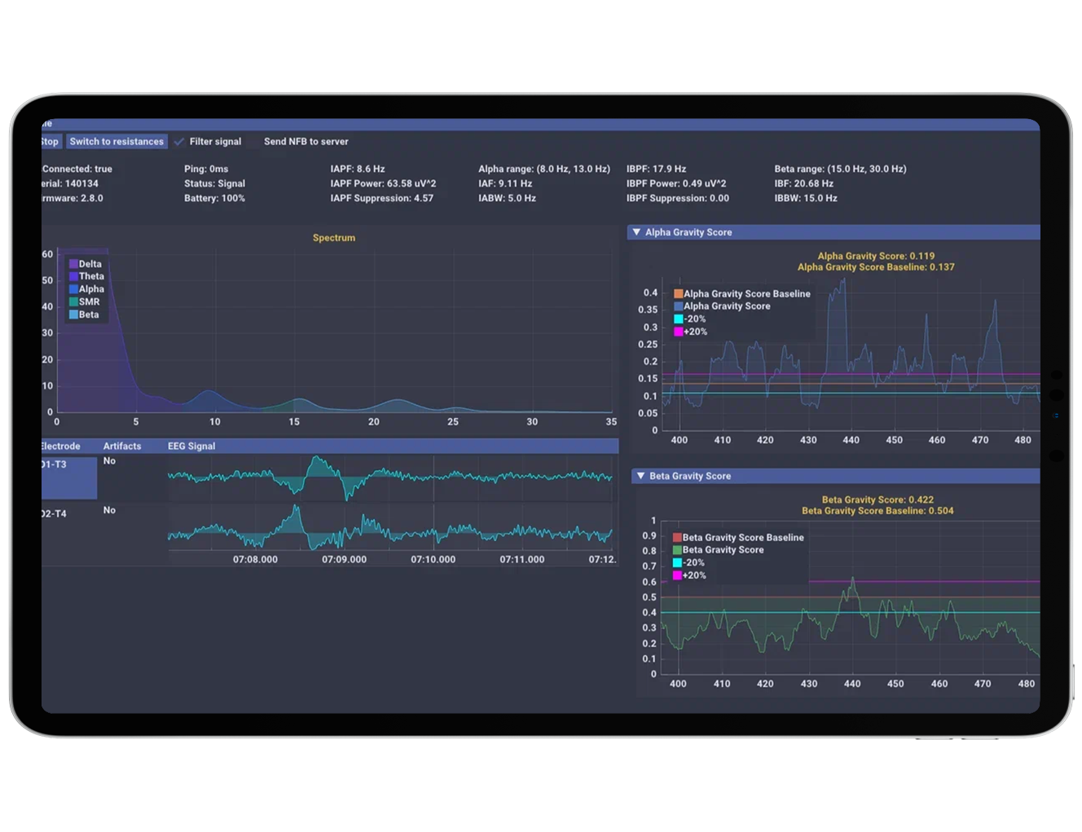
Task: Click the magenta +20% beta legend icon
Action: point(677,575)
